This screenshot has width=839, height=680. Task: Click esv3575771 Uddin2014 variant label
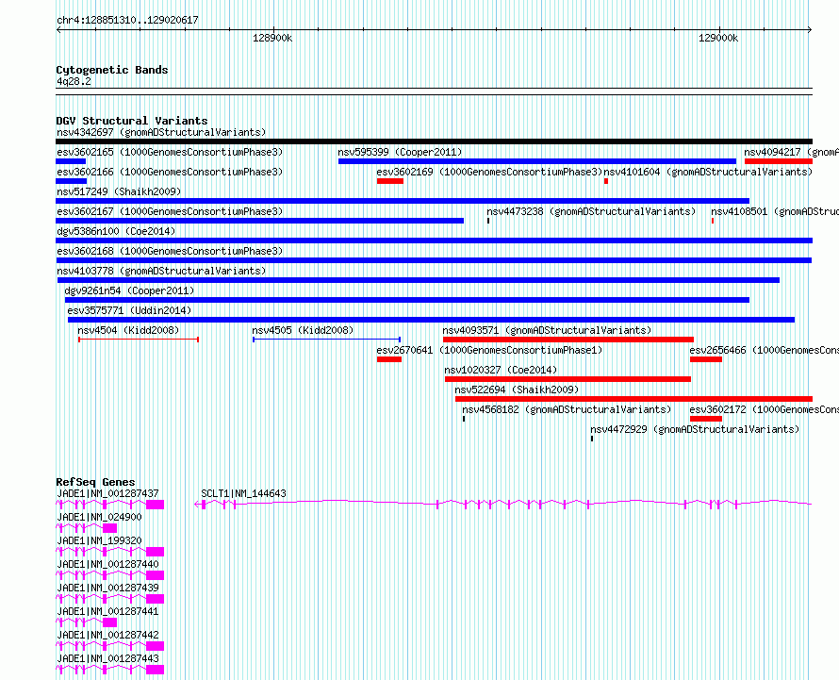coord(129,310)
